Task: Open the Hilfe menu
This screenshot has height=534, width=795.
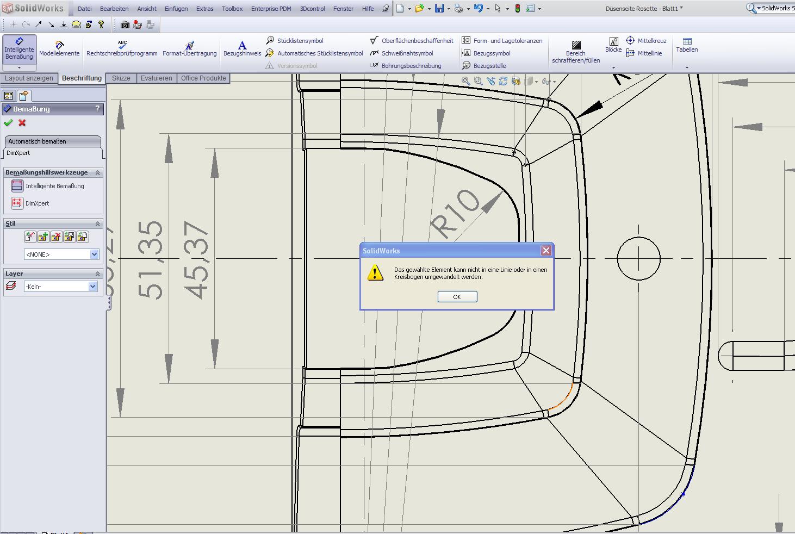Action: [x=368, y=9]
